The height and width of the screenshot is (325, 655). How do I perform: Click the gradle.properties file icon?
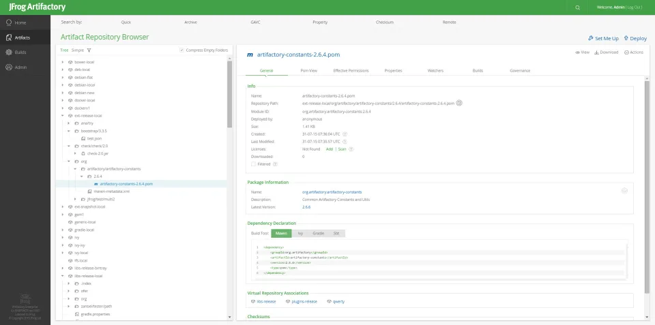pos(77,313)
